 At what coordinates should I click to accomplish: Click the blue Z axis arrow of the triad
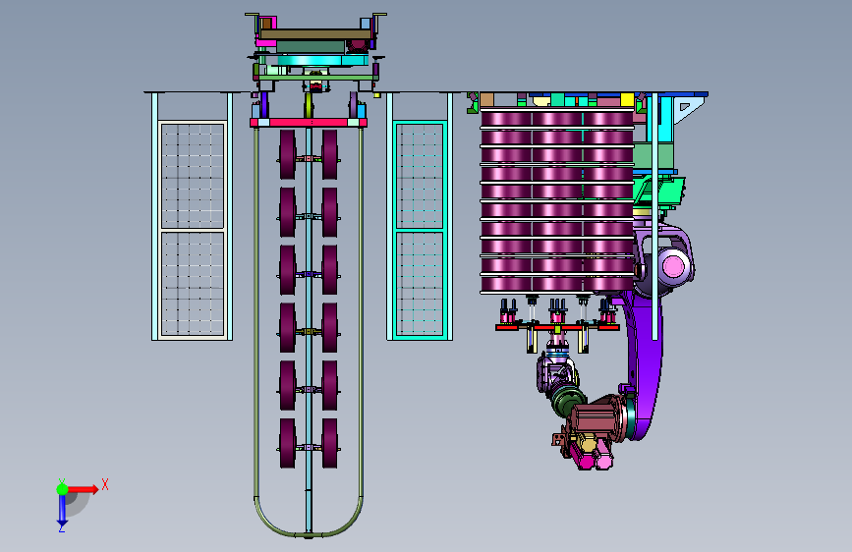click(62, 511)
